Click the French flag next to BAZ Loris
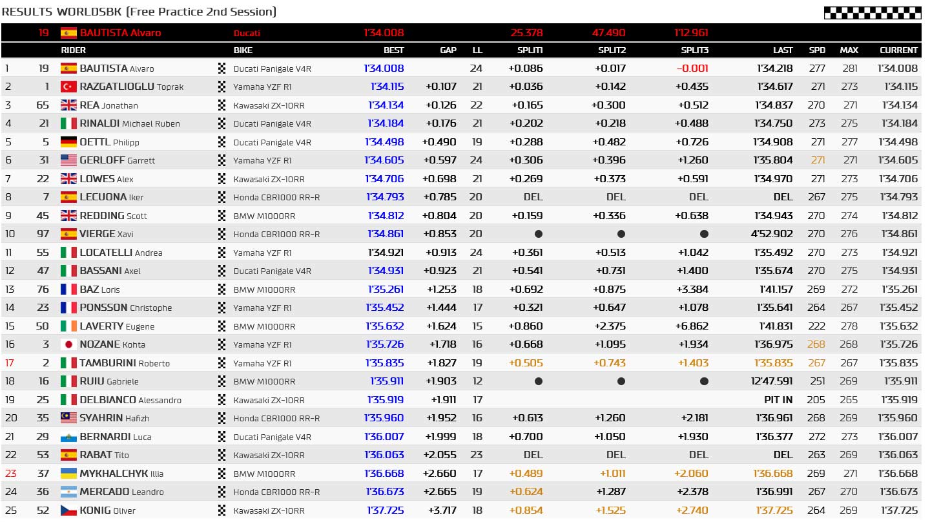The width and height of the screenshot is (930, 526). click(x=68, y=289)
